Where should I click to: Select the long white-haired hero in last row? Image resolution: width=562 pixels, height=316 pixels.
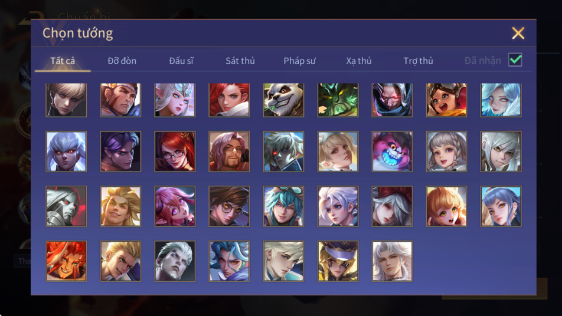392,261
